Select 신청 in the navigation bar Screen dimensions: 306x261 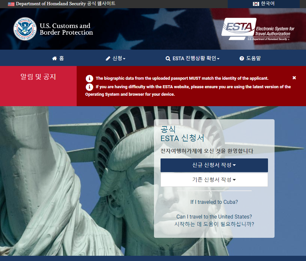click(116, 58)
